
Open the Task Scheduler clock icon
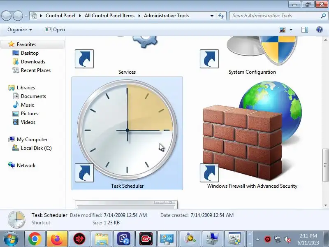[x=127, y=130]
